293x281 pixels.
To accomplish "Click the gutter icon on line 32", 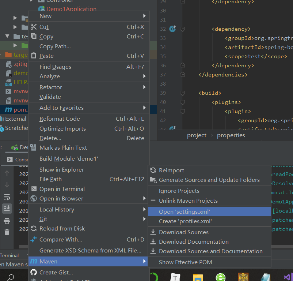I will [172, 29].
